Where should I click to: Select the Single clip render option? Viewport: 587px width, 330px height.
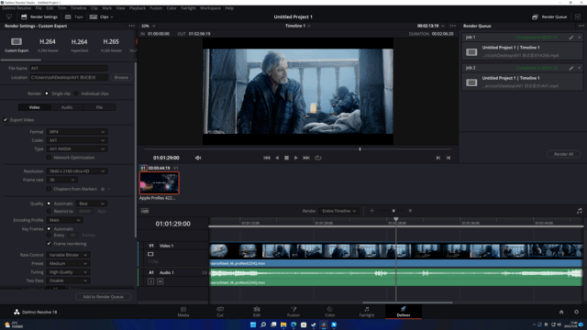tap(47, 93)
